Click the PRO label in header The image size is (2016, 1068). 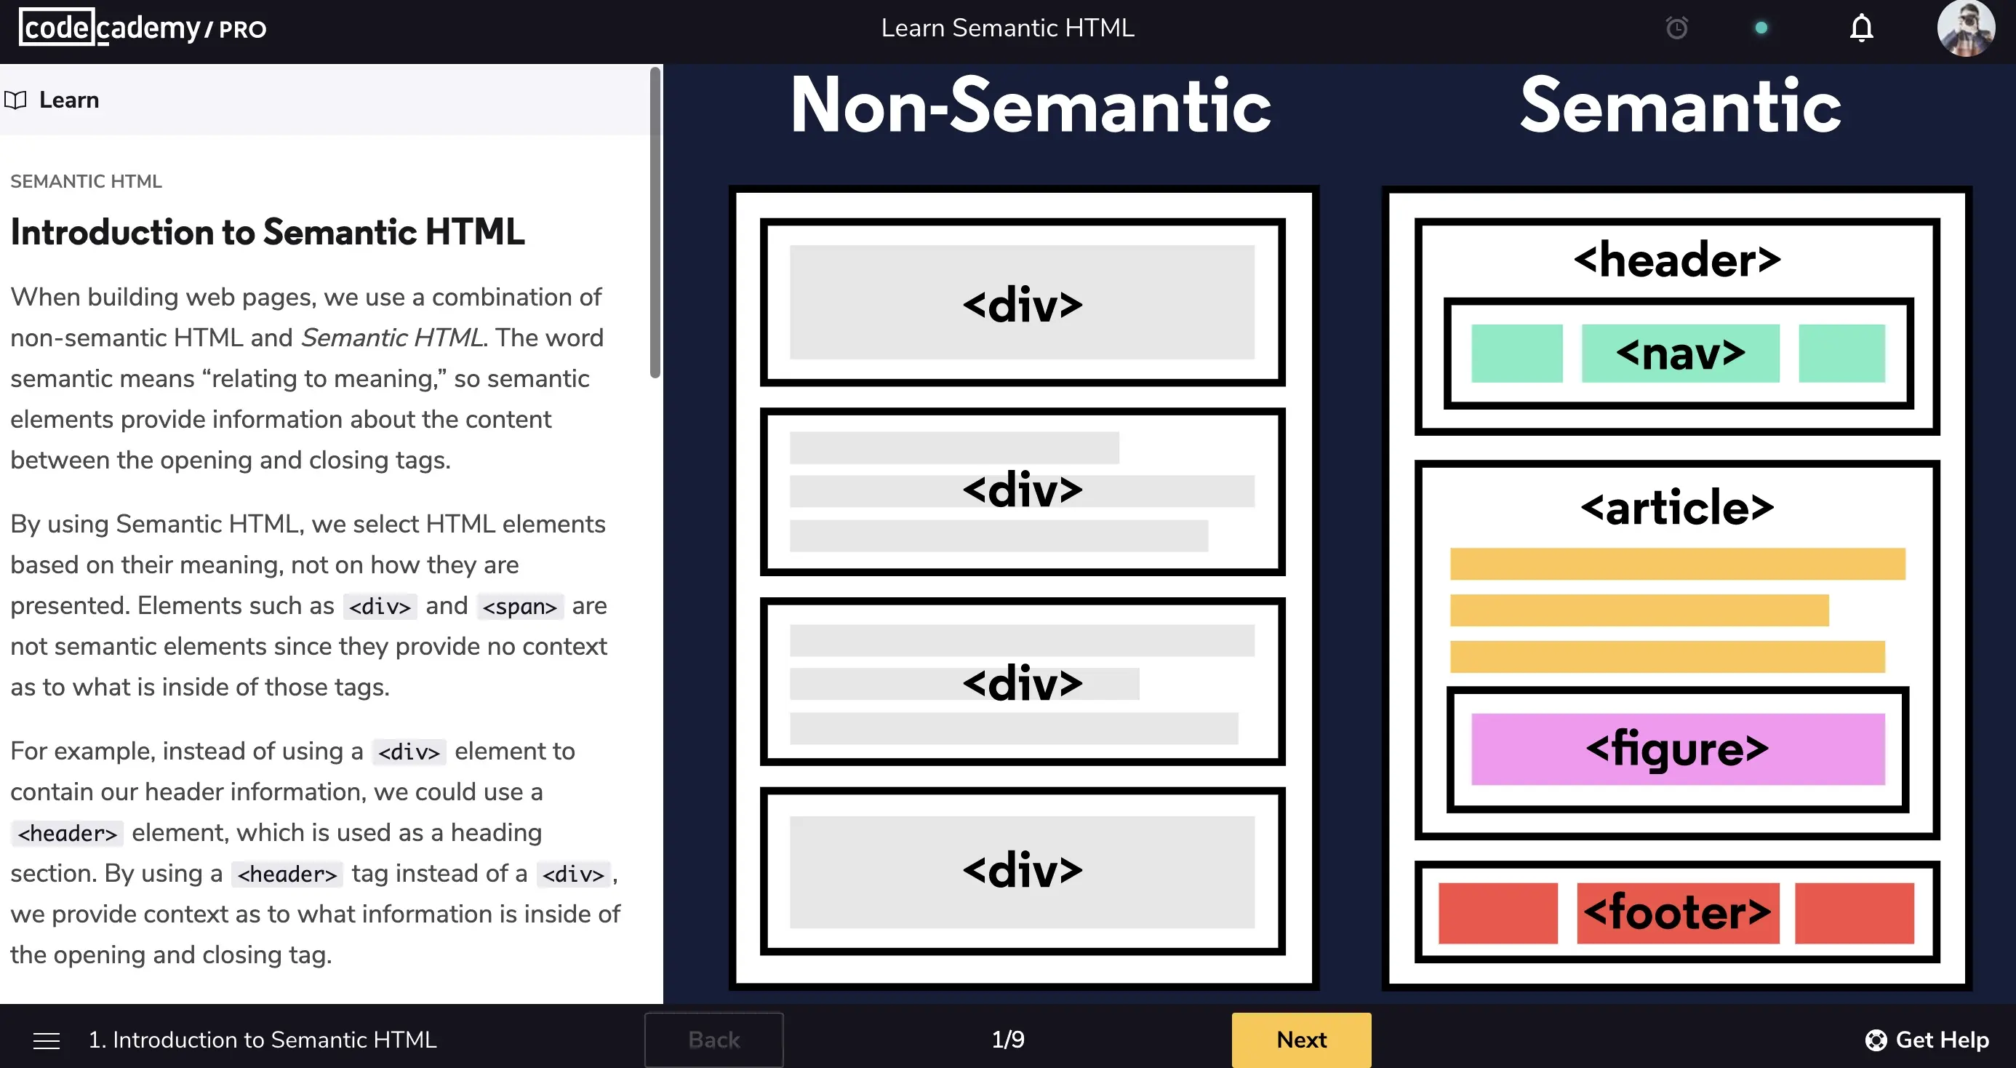coord(242,30)
